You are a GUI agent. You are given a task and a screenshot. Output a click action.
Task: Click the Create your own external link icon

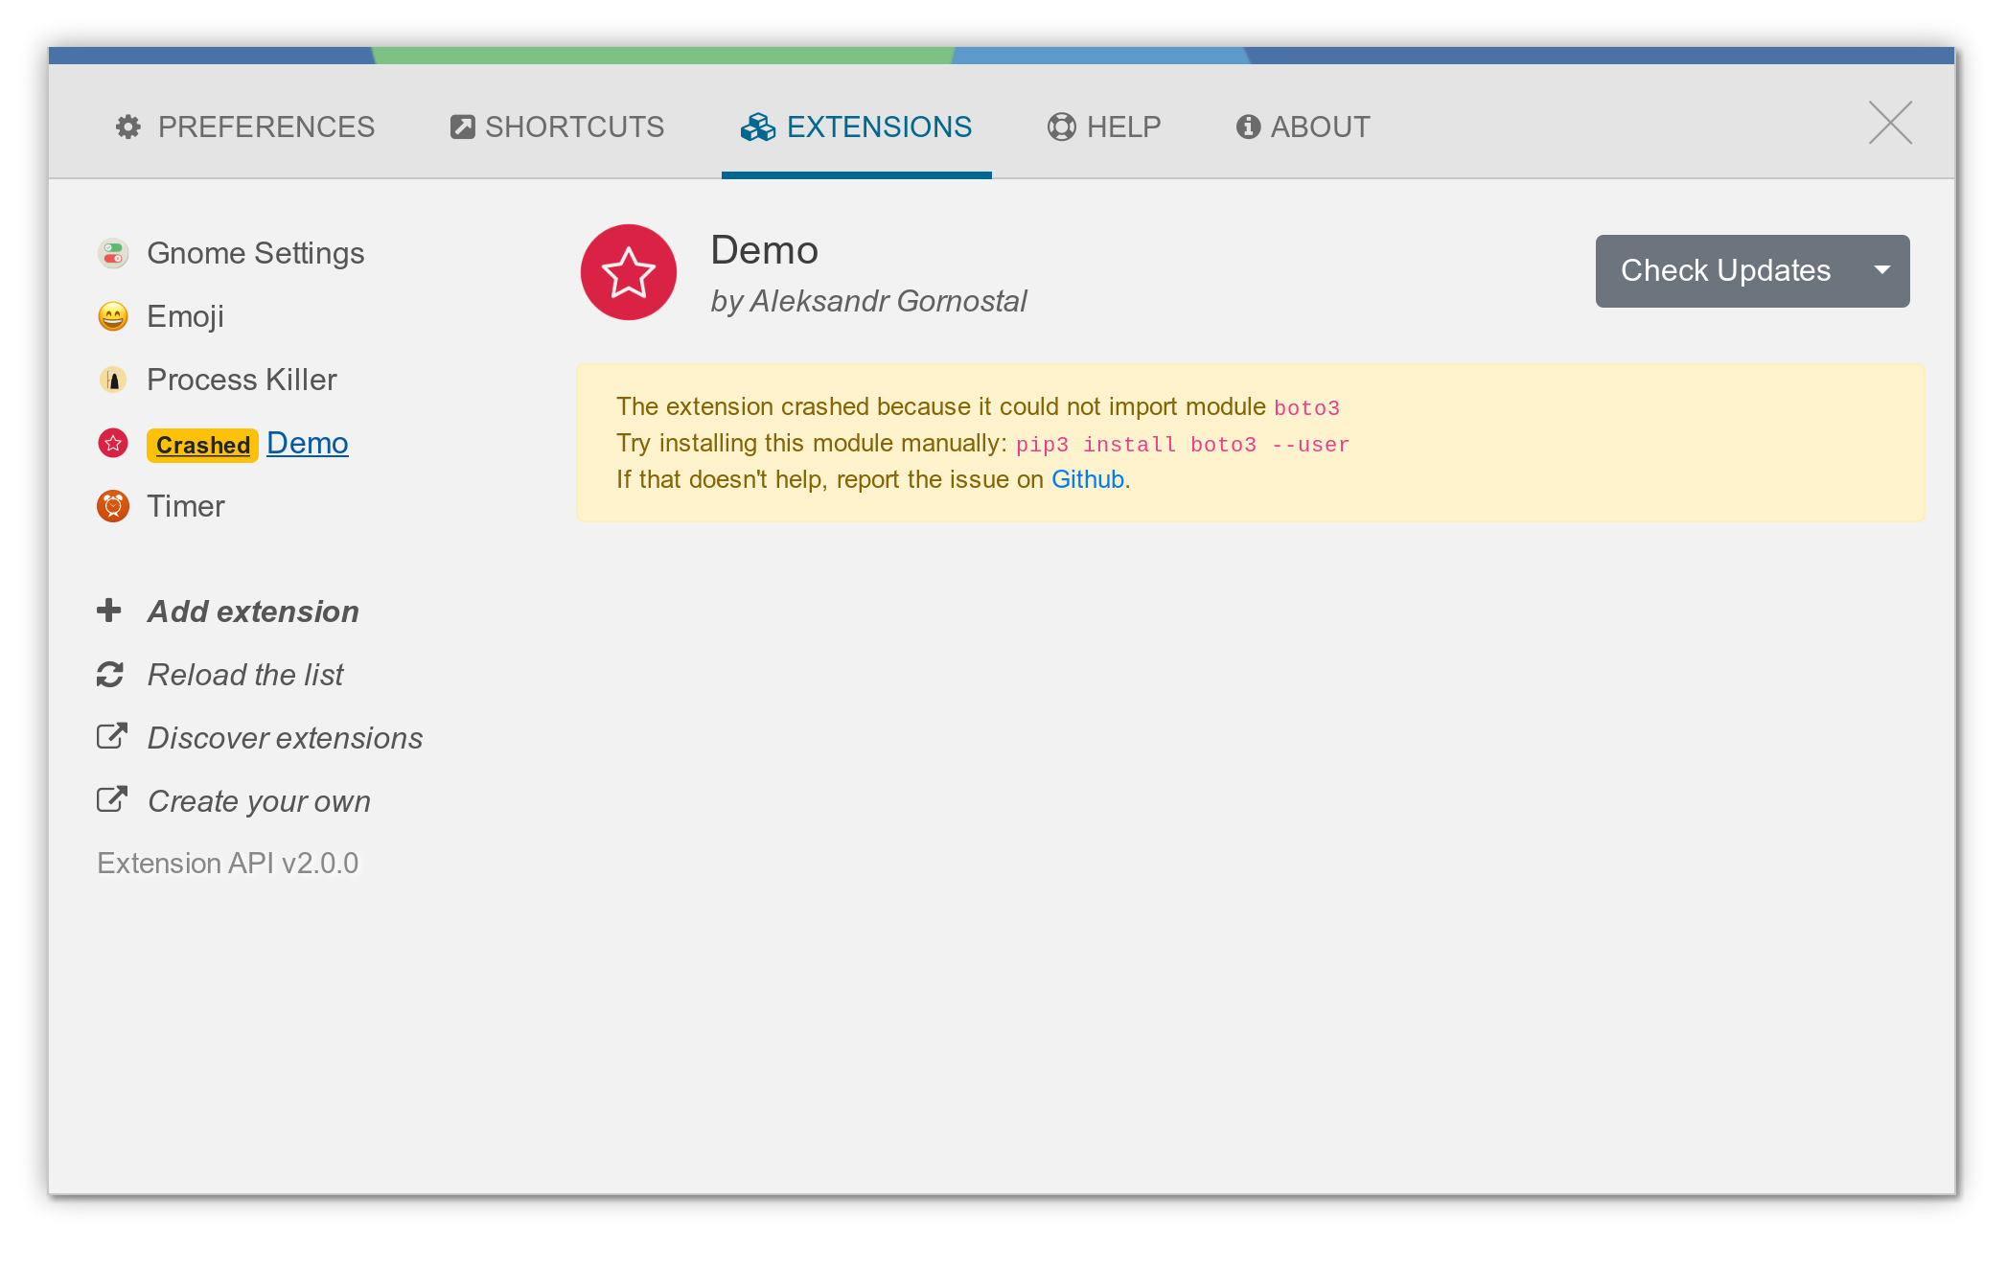tap(111, 801)
